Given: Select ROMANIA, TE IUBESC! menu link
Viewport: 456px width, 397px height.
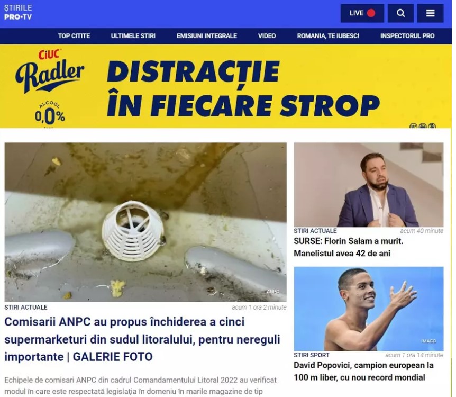Looking at the screenshot, I should 328,36.
